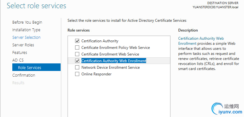Check Network Device Enrollment Service box
Screen dimensions: 244x117
pyautogui.click(x=77, y=67)
